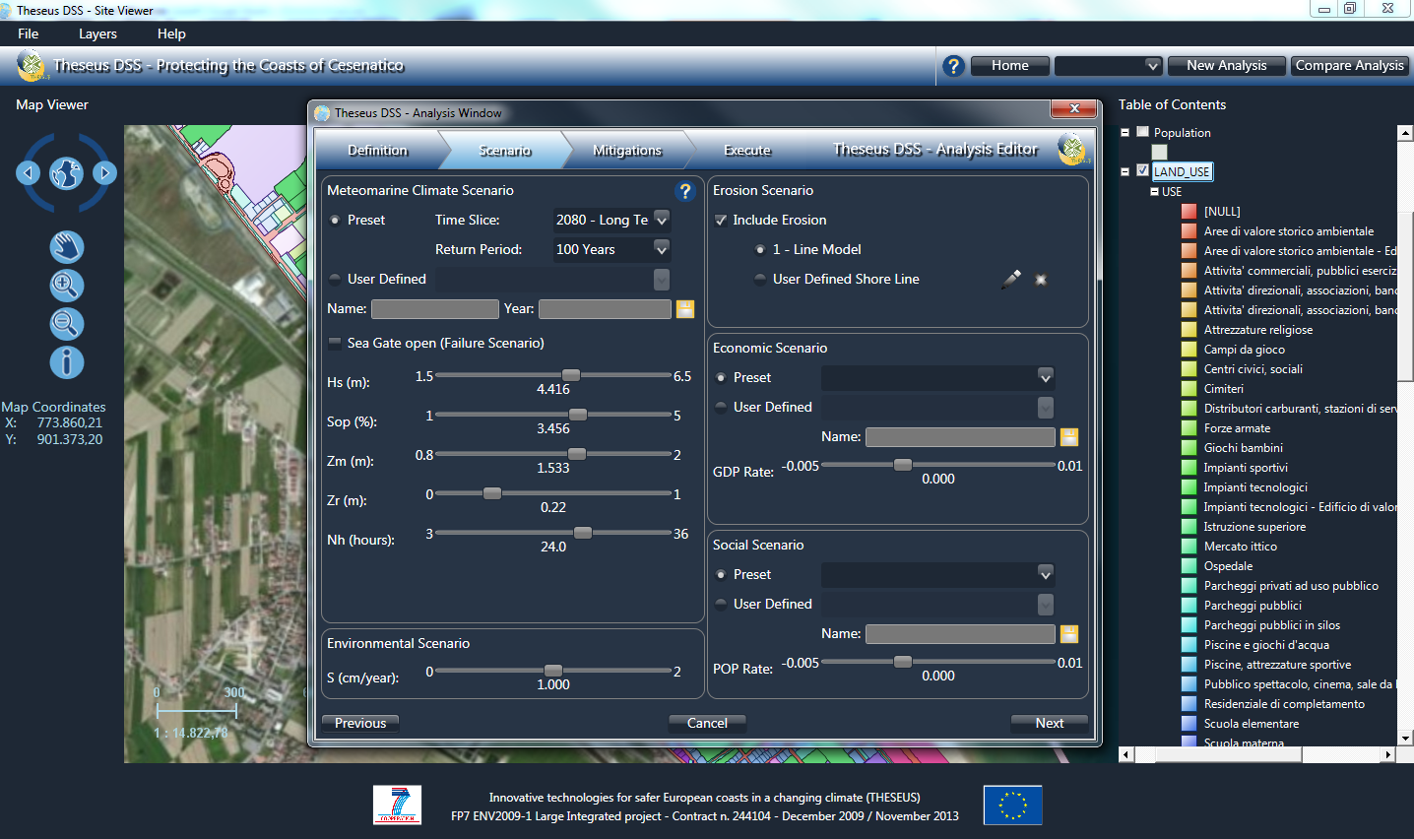Click the map pan left arrow

[28, 173]
